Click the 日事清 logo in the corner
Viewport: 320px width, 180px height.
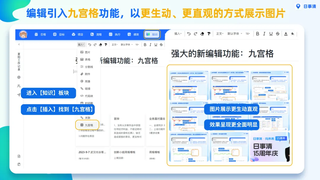306,6
